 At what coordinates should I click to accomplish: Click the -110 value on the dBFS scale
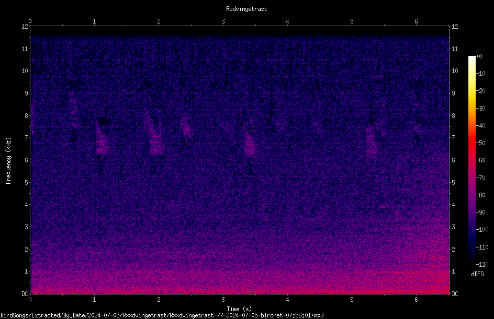[482, 247]
